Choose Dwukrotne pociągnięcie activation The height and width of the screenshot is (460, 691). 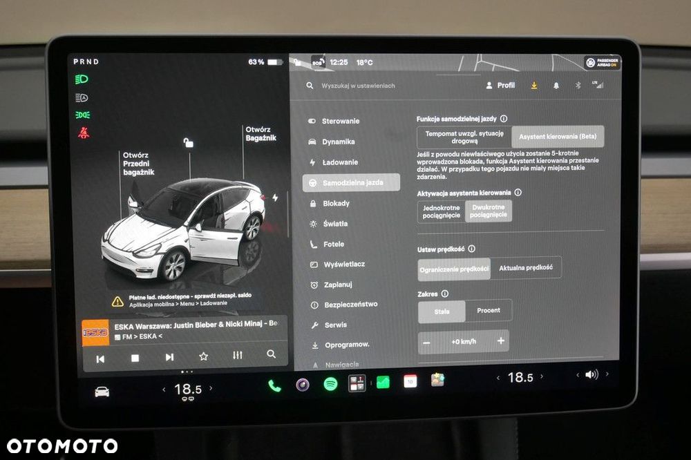pyautogui.click(x=489, y=211)
